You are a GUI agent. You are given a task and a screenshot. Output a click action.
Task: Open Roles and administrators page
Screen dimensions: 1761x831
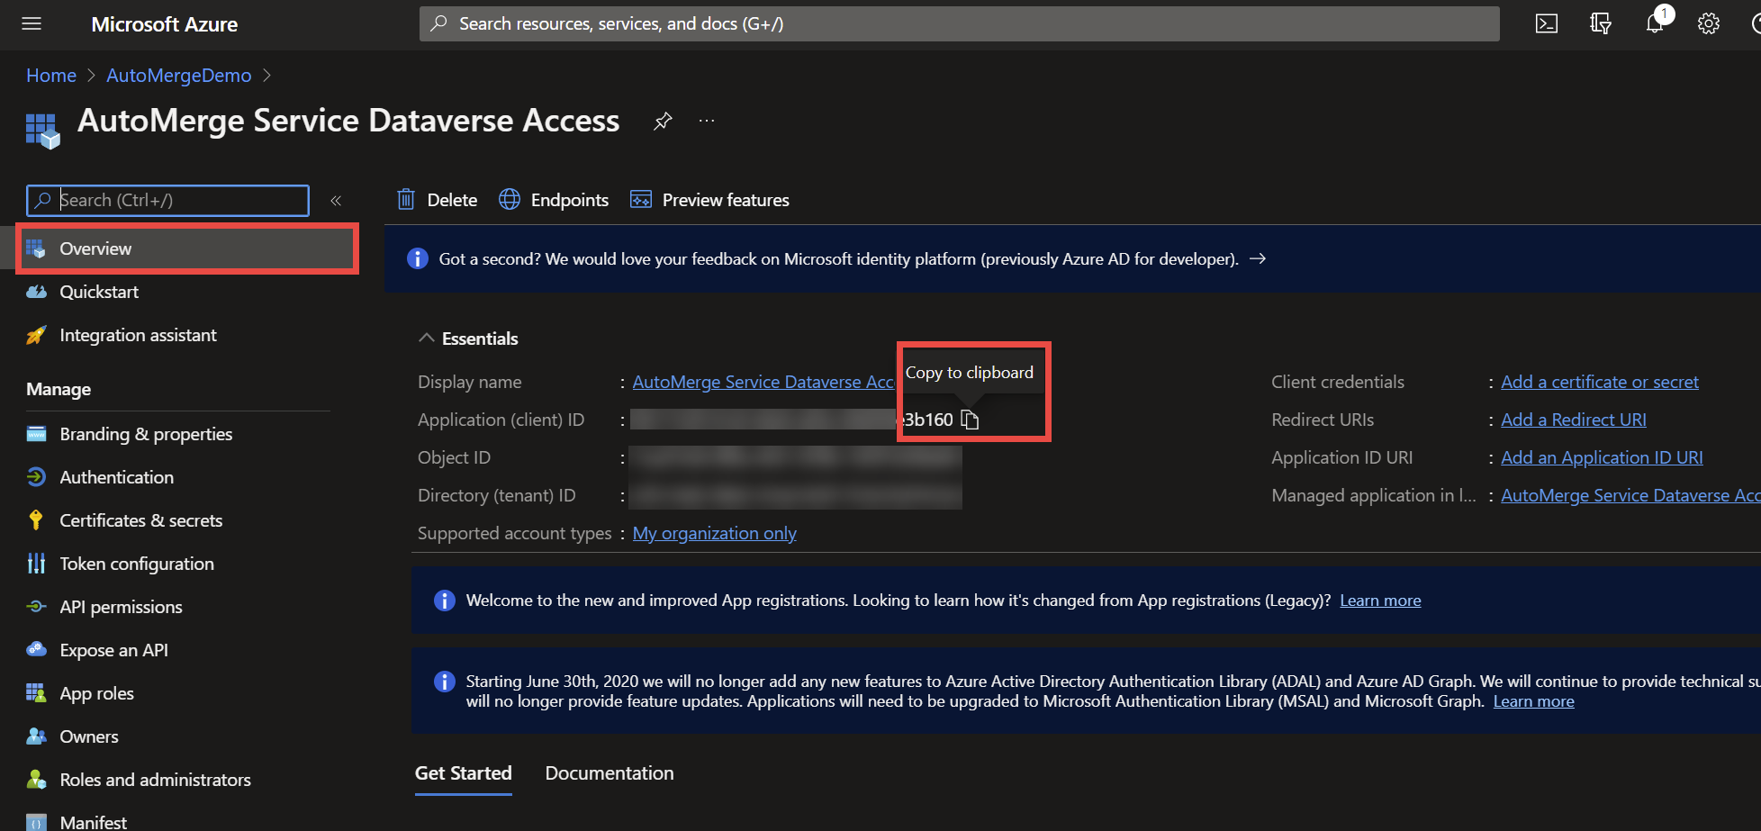(155, 780)
